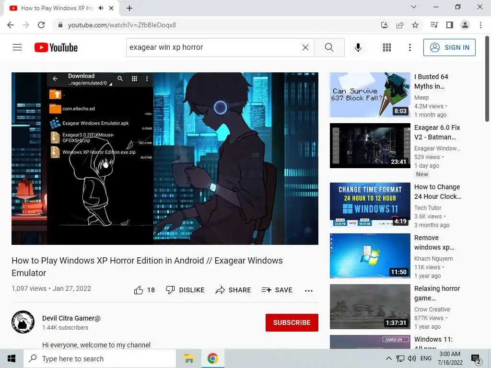Open media controls icon in Chrome toolbar
The height and width of the screenshot is (368, 491).
(x=434, y=25)
